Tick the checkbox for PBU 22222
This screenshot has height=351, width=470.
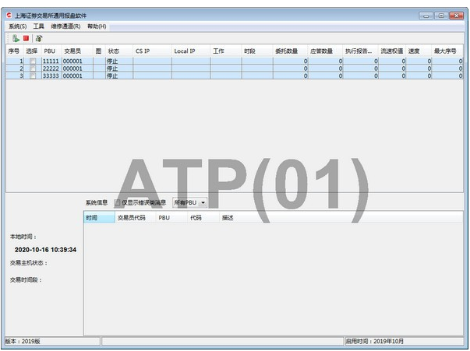(33, 68)
